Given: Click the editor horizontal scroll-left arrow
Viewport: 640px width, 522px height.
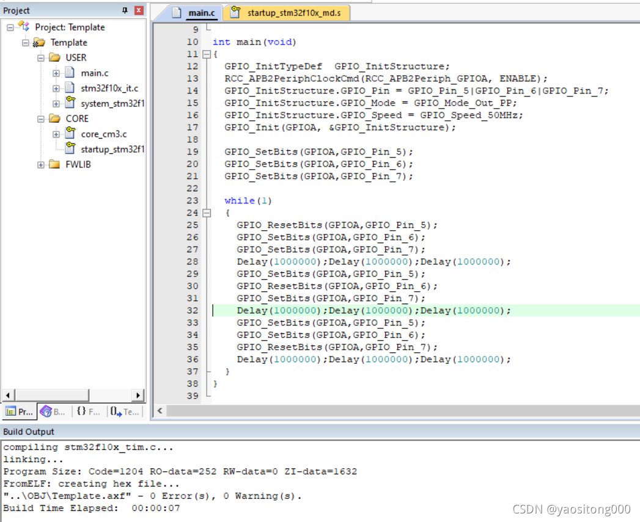Looking at the screenshot, I should (x=160, y=411).
